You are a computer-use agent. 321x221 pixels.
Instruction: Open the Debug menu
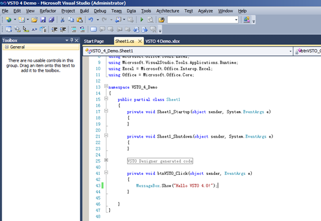tap(100, 11)
